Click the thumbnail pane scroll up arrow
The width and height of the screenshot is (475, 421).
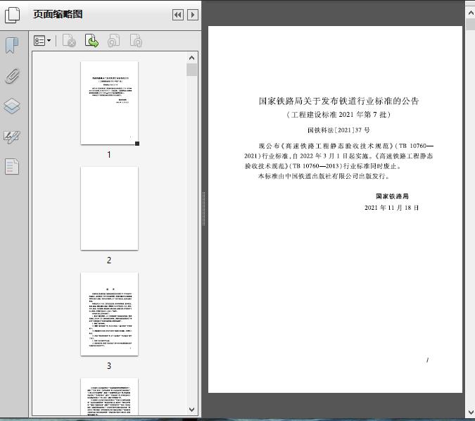[x=191, y=58]
